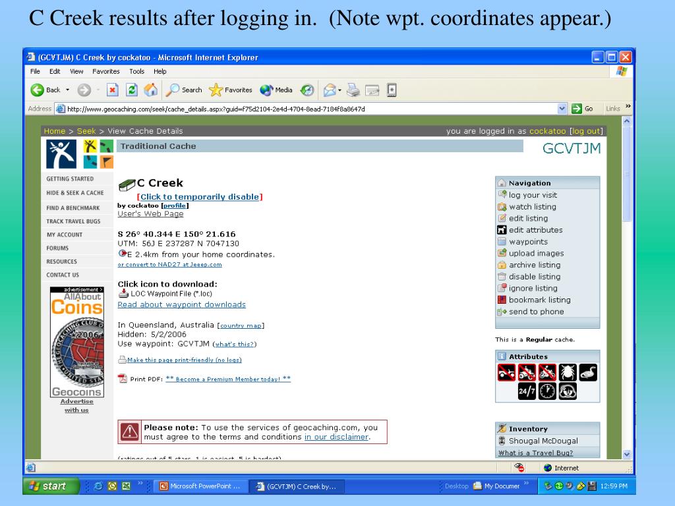Refresh the page with green arrows icon
This screenshot has width=675, height=506.
[131, 90]
